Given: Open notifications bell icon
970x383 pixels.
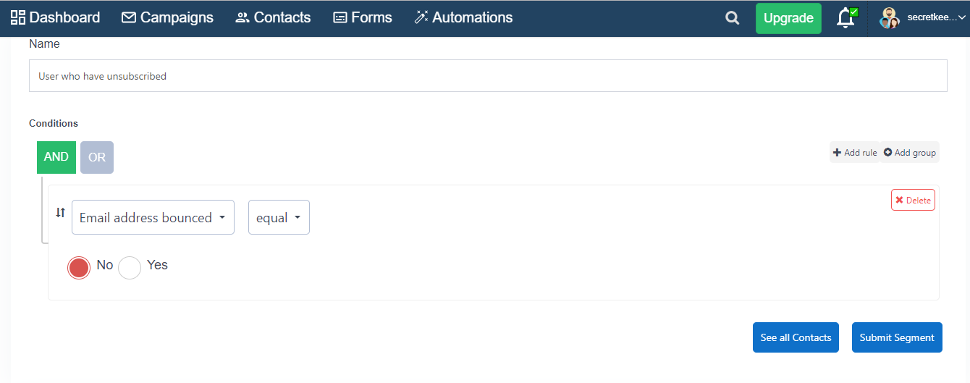Looking at the screenshot, I should (x=845, y=18).
